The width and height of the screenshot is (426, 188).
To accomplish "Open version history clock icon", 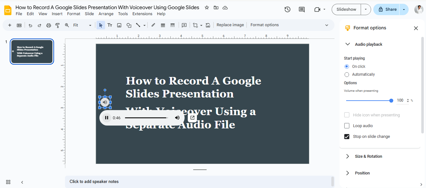I will 287,9.
